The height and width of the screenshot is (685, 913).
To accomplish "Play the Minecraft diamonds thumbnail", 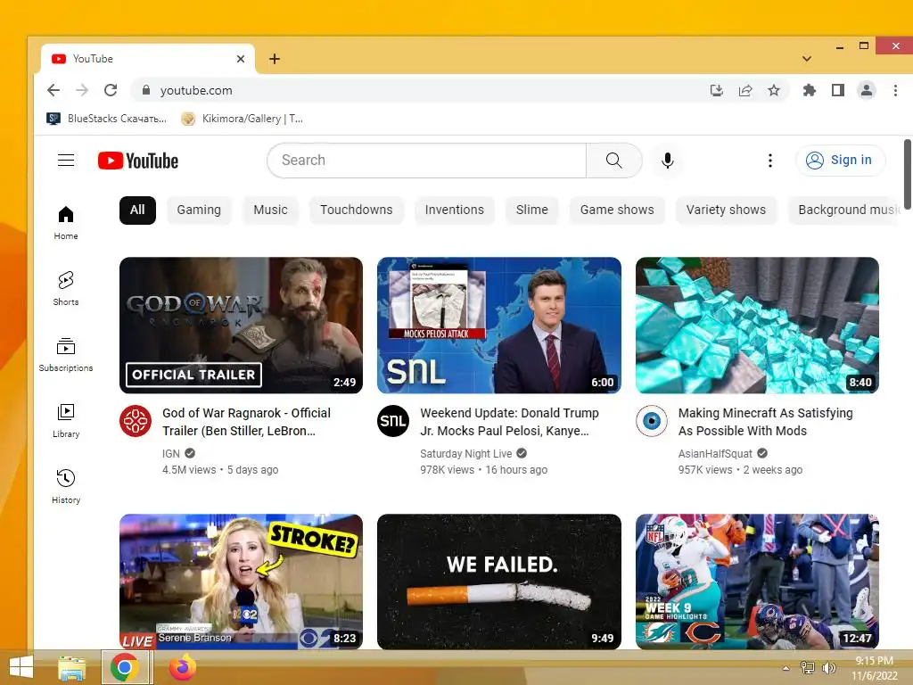I will [x=757, y=325].
